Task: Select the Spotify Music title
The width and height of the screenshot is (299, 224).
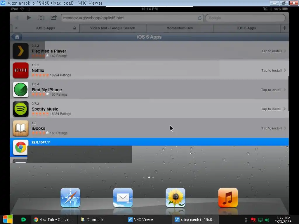Action: (x=45, y=109)
